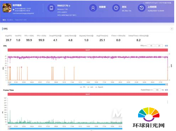Viewport: 176px width, 131px height.
Task: Click red label1 bar above Frame Time chart
Action: pyautogui.click(x=88, y=94)
